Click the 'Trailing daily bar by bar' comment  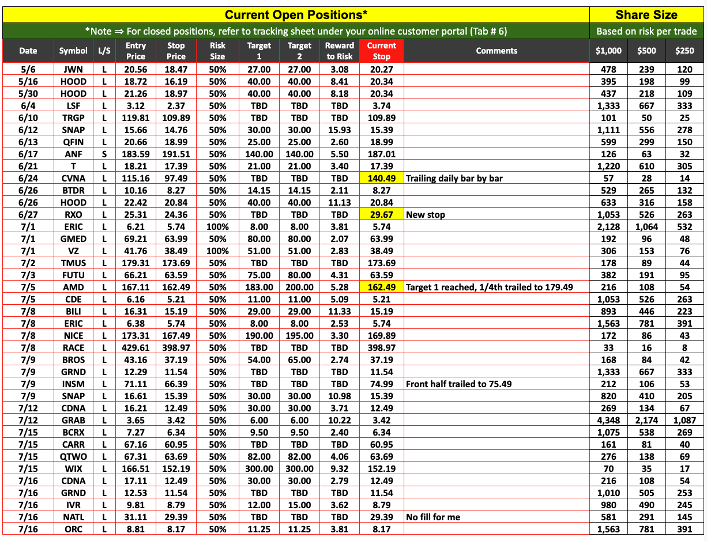[454, 179]
